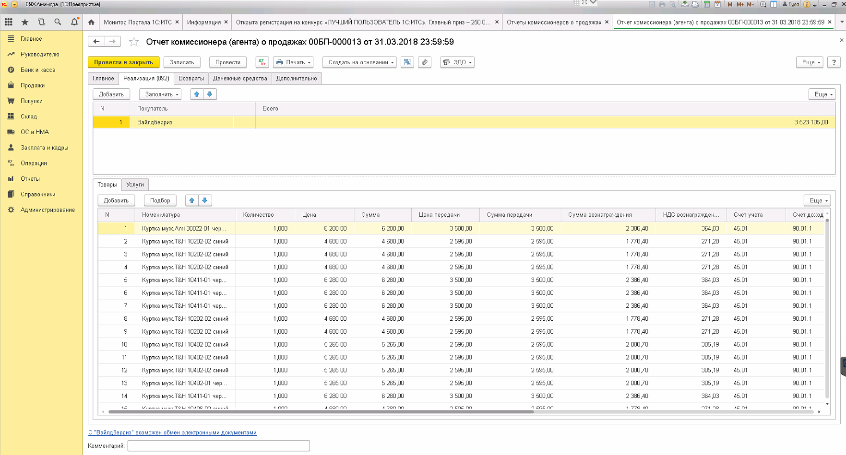846x455 pixels.
Task: Open the Создать на основании dropdown
Action: pos(360,62)
